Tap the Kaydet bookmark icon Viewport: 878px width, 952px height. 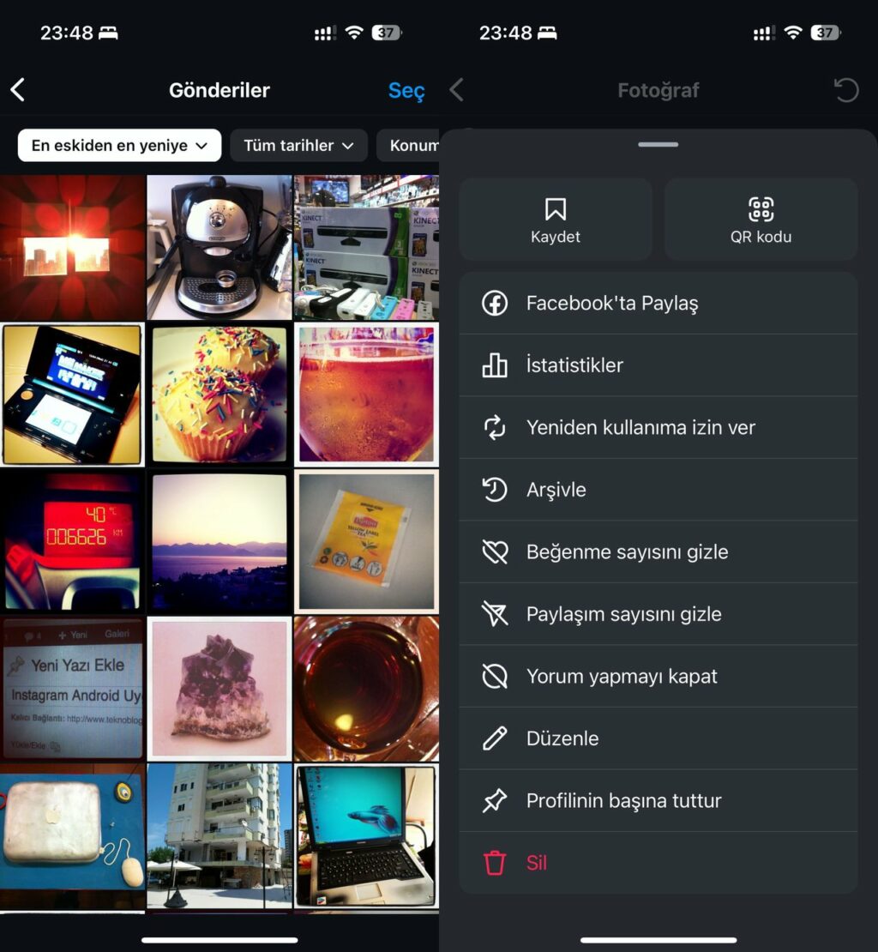[556, 208]
